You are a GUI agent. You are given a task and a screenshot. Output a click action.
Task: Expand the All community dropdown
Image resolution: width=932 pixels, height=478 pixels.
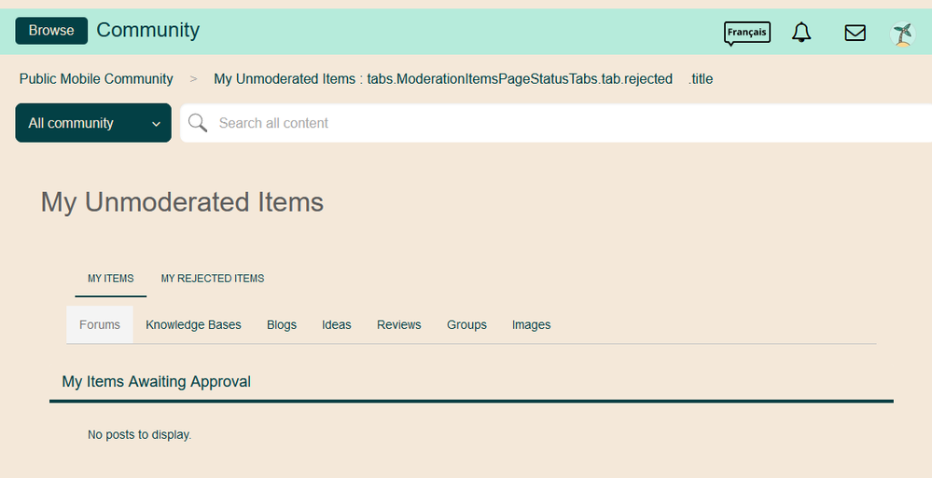[x=93, y=123]
